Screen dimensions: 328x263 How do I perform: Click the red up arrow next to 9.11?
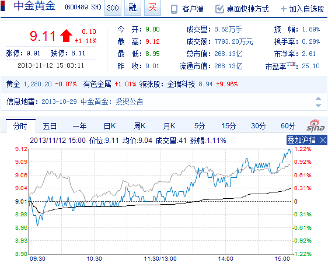click(66, 36)
